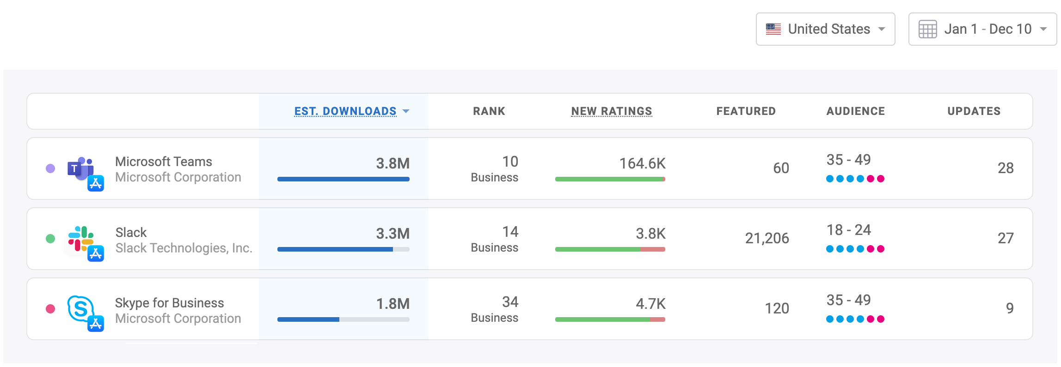Click the audience gender dots for Skype for Business
Image resolution: width=1061 pixels, height=367 pixels.
click(855, 319)
